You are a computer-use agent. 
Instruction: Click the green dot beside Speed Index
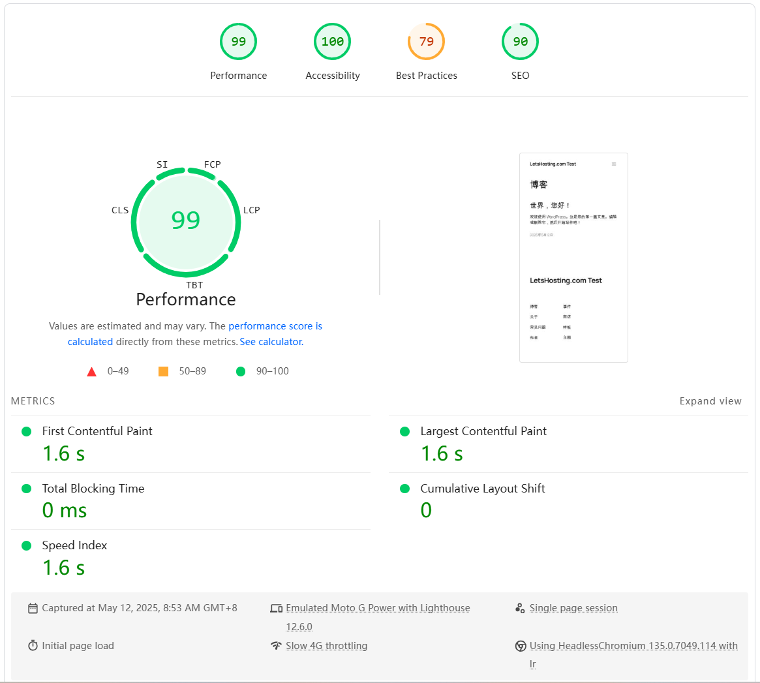pos(27,546)
